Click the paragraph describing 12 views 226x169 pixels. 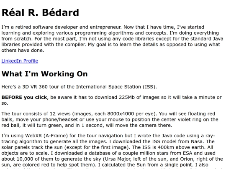pos(110,119)
